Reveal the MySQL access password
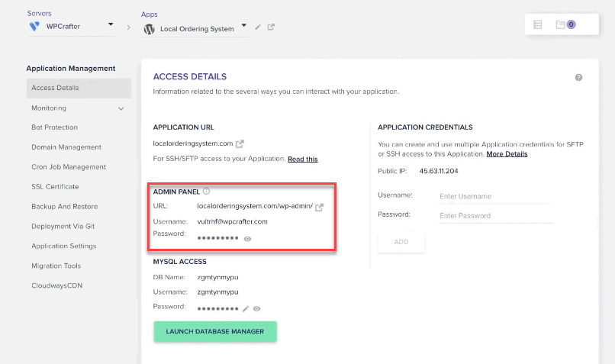The height and width of the screenshot is (364, 615). click(257, 309)
